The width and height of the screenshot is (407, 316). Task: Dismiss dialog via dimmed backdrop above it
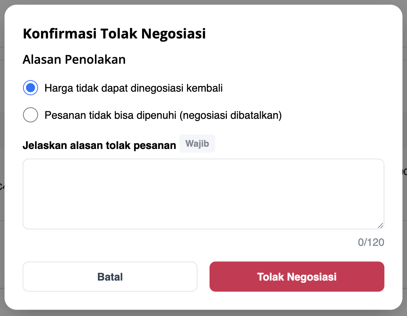point(203,2)
